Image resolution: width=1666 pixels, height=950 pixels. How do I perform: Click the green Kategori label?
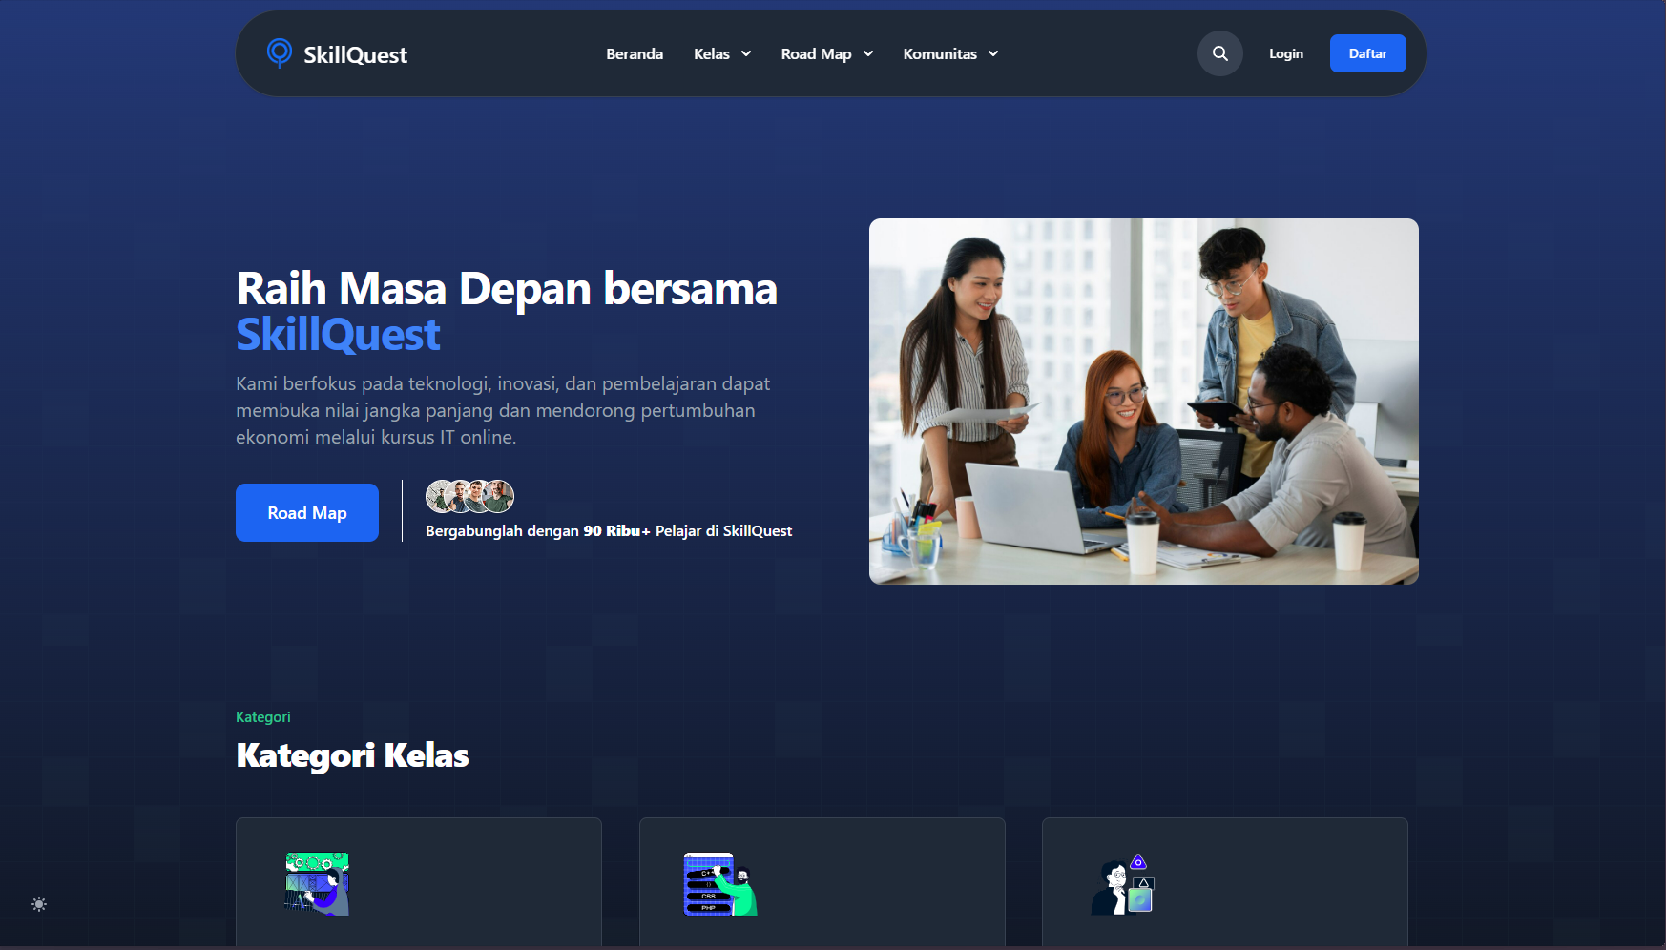coord(263,717)
